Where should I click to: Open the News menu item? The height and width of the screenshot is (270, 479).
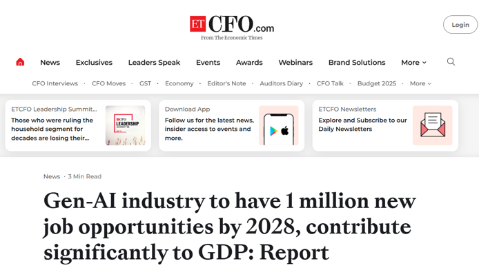point(50,63)
